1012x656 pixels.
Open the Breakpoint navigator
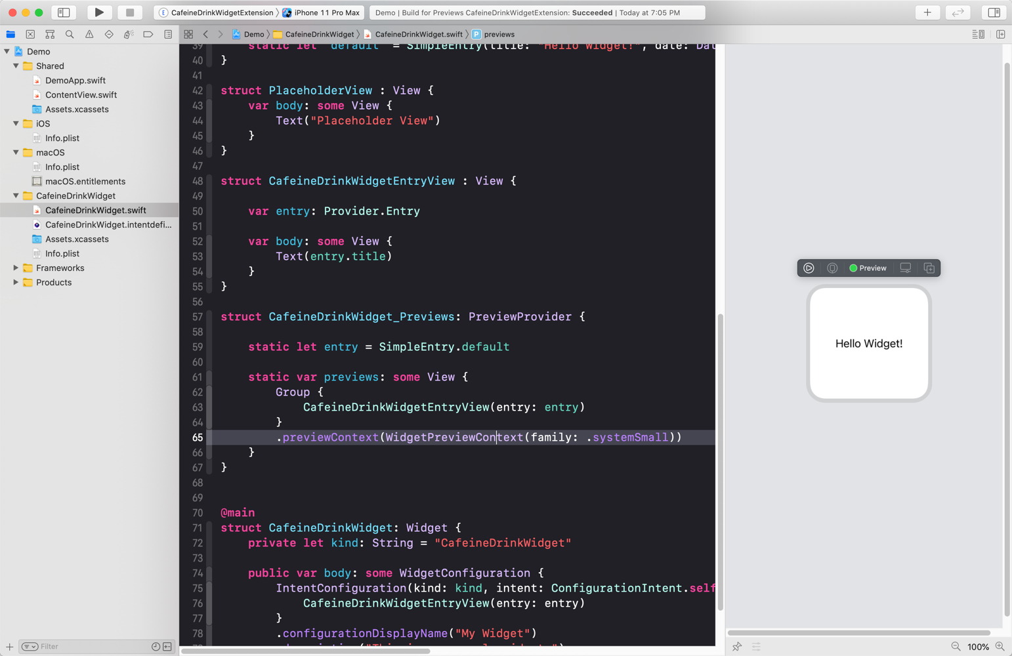click(148, 34)
